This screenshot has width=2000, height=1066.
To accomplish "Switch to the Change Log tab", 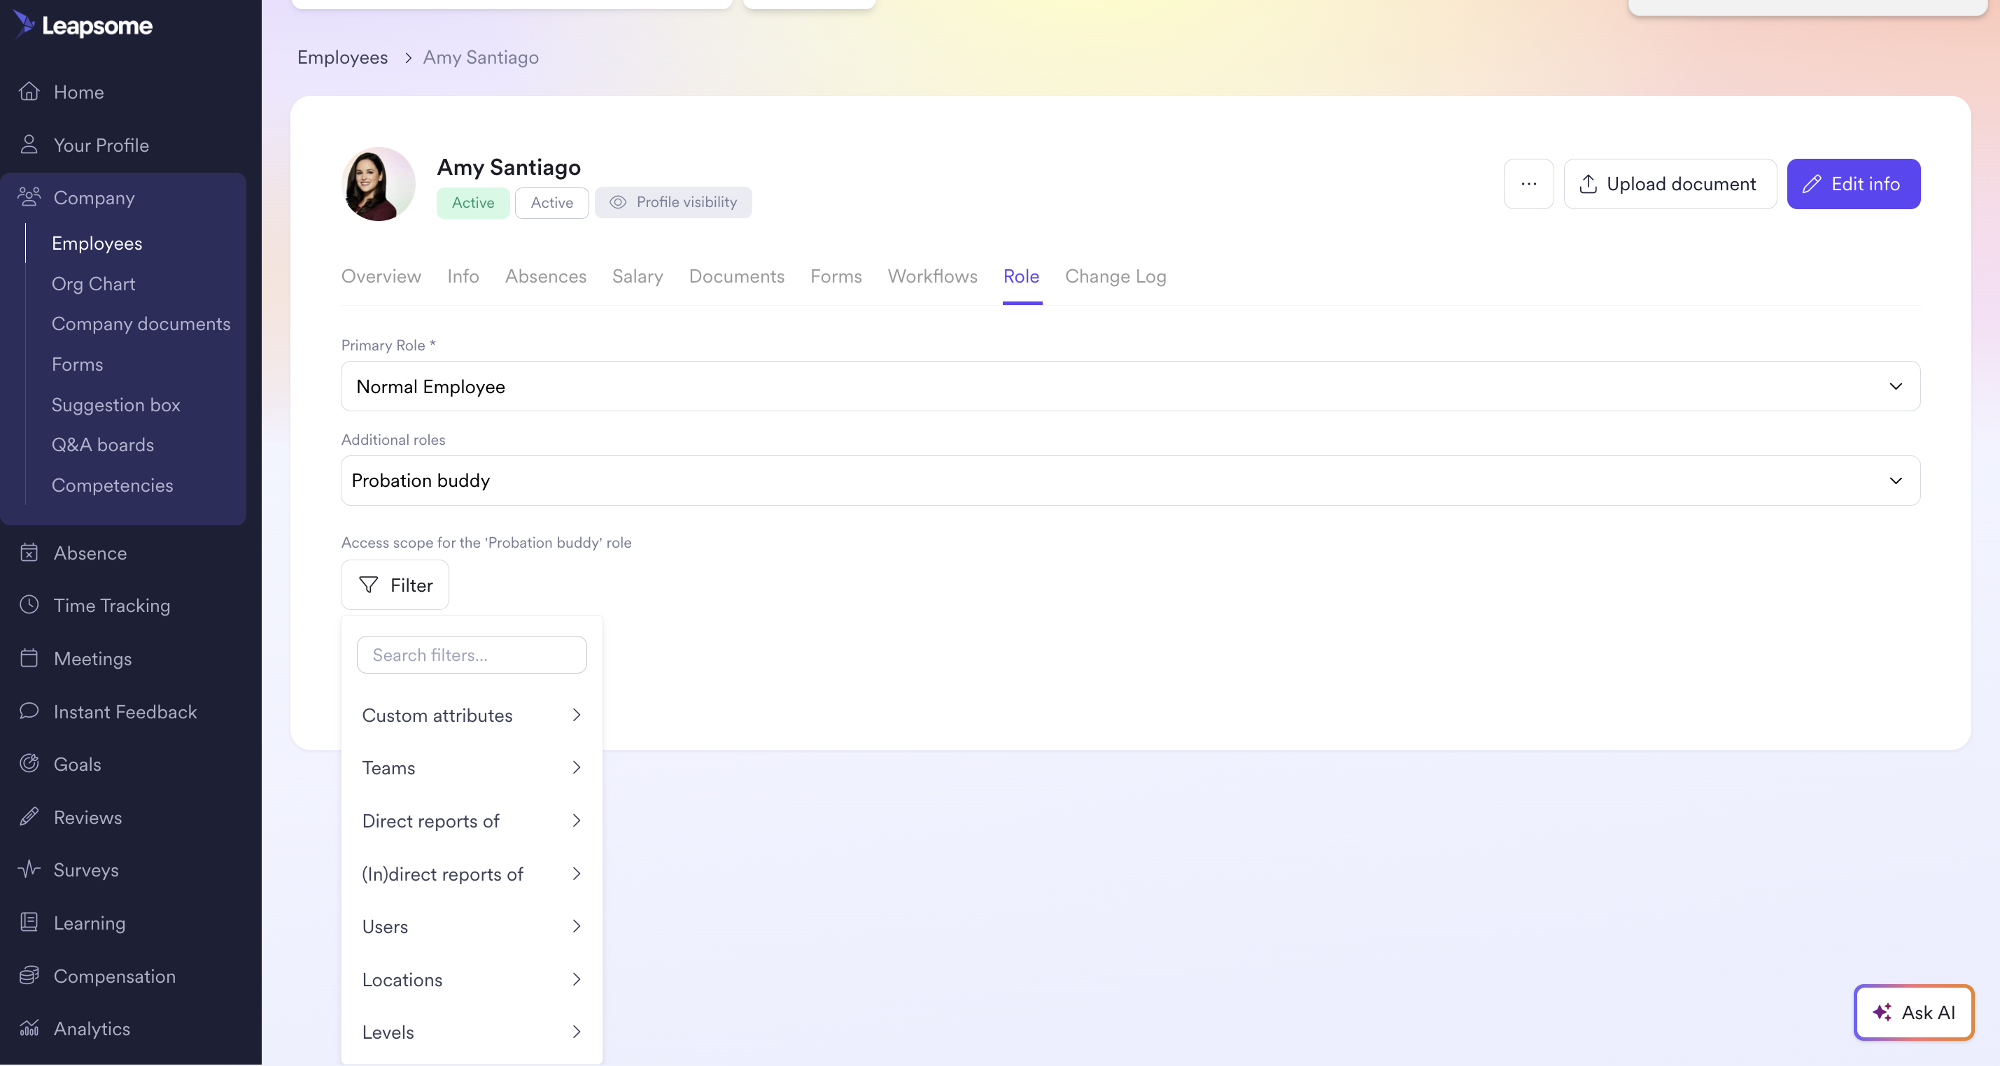I will [x=1115, y=277].
